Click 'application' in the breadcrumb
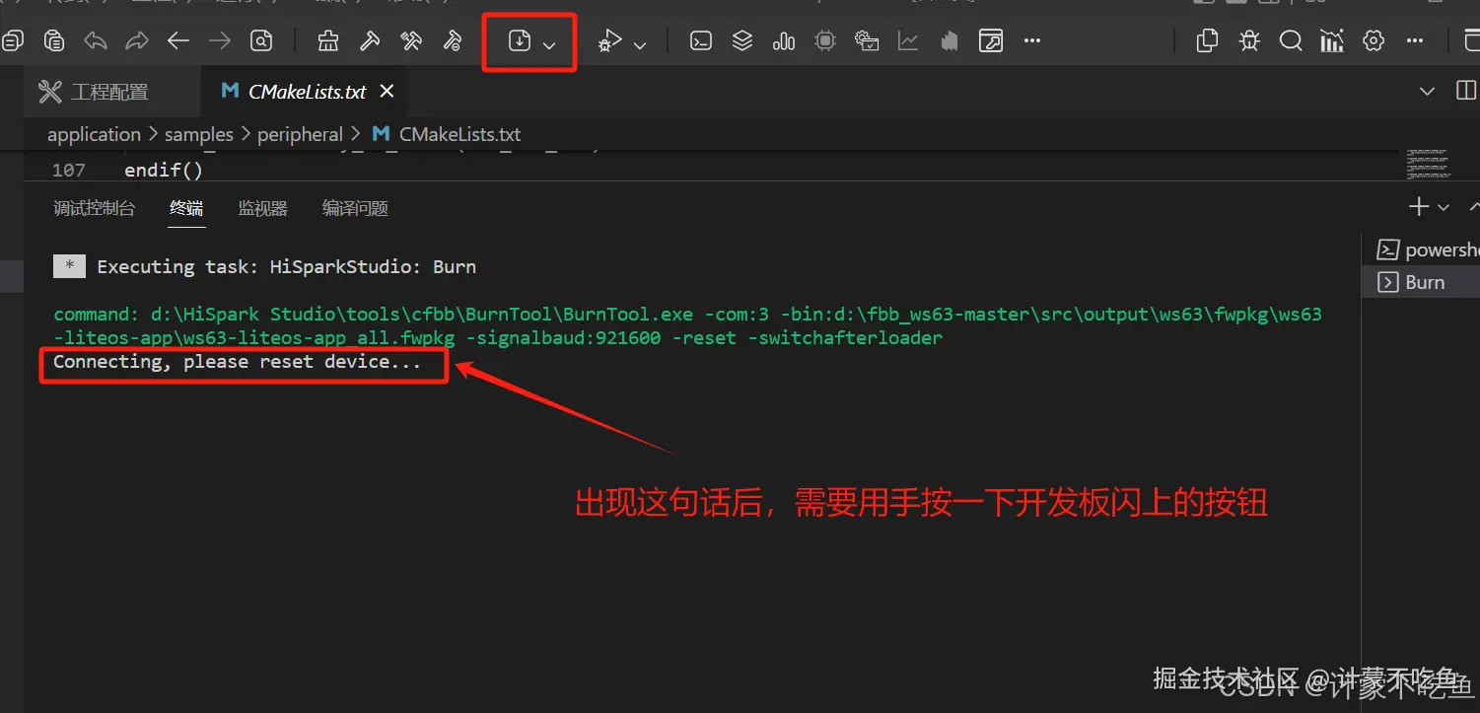1480x713 pixels. click(x=94, y=134)
